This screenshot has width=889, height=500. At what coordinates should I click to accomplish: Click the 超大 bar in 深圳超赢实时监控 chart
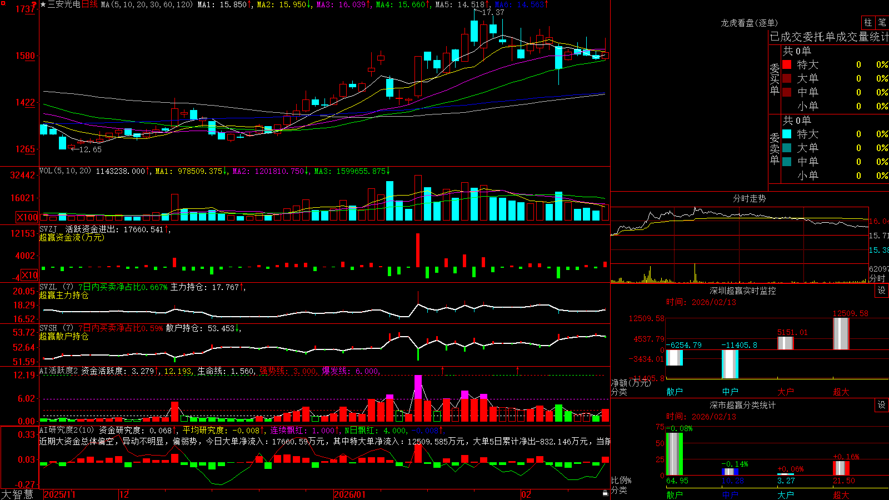click(x=841, y=333)
